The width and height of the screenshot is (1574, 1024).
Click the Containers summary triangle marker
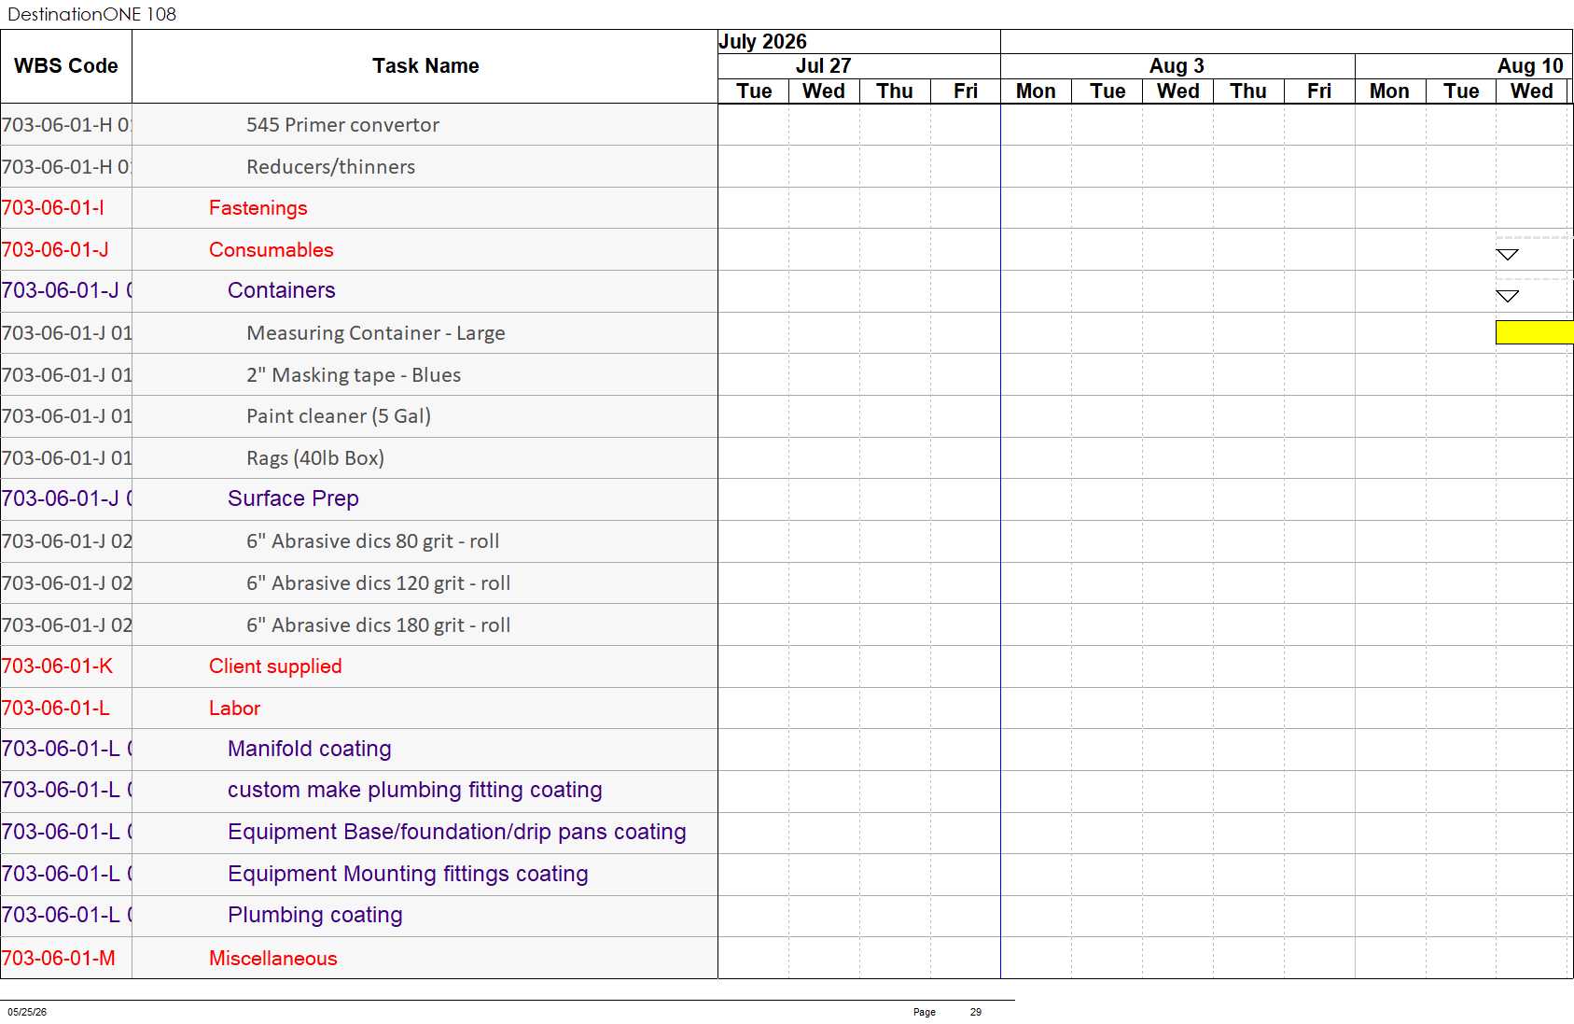point(1507,296)
